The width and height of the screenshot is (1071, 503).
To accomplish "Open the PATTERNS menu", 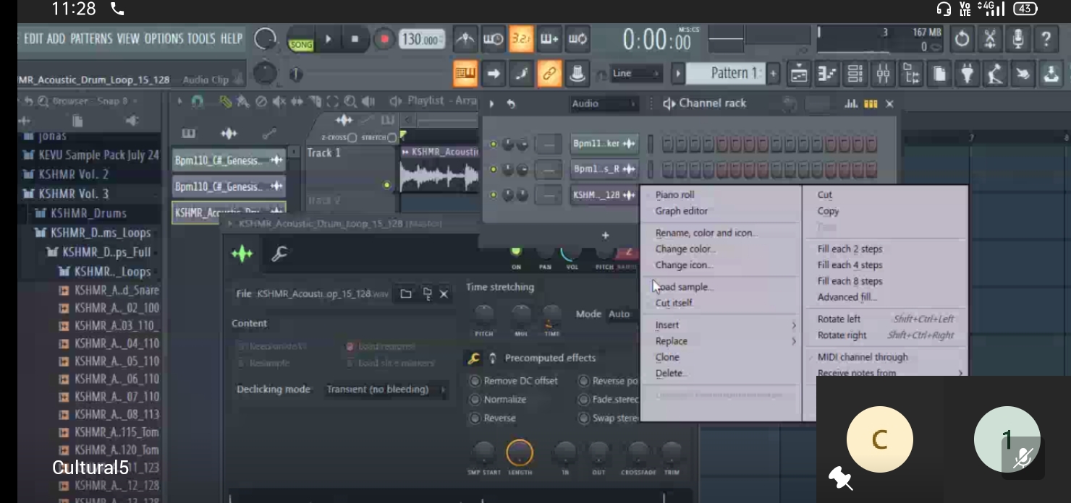I will point(91,39).
